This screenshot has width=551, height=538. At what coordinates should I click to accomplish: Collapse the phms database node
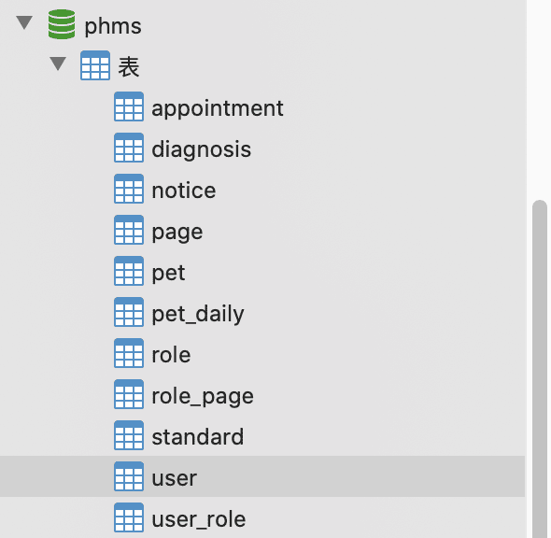(24, 22)
